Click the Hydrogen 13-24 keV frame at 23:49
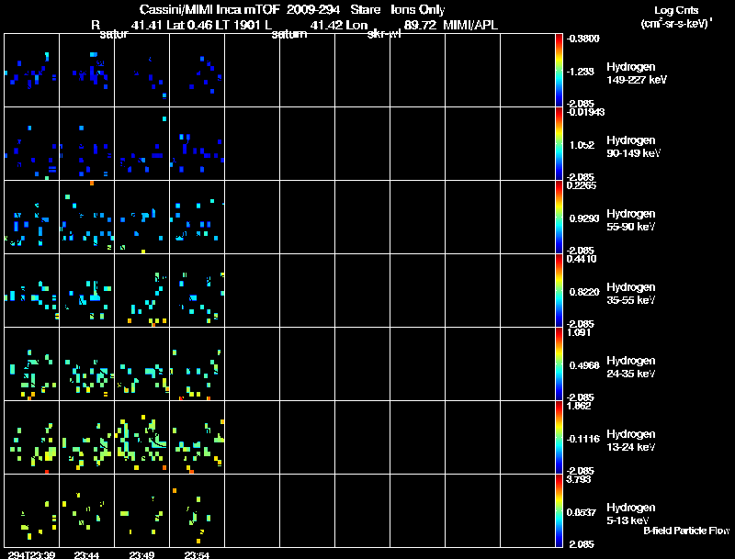This screenshot has height=559, width=735. coord(141,437)
